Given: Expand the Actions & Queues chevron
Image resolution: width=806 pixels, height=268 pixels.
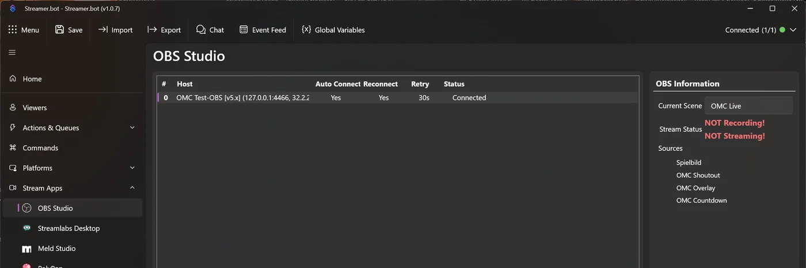Looking at the screenshot, I should pos(132,127).
